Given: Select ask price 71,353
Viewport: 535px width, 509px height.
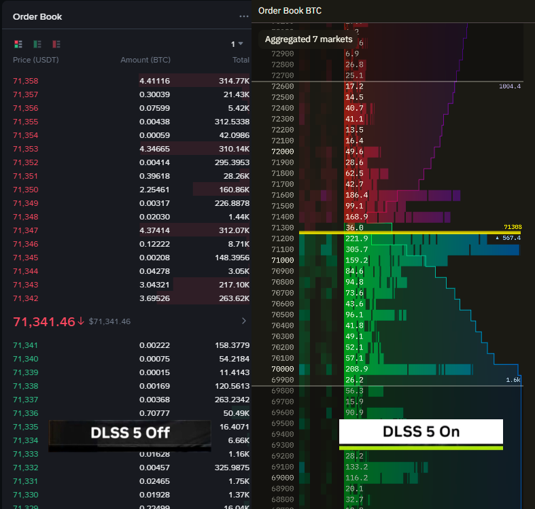Looking at the screenshot, I should click(x=26, y=149).
